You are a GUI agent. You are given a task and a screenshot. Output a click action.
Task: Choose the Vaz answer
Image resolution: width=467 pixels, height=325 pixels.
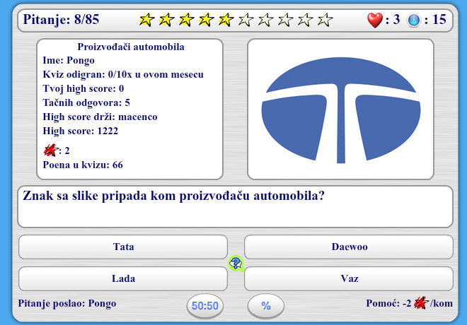pos(349,278)
